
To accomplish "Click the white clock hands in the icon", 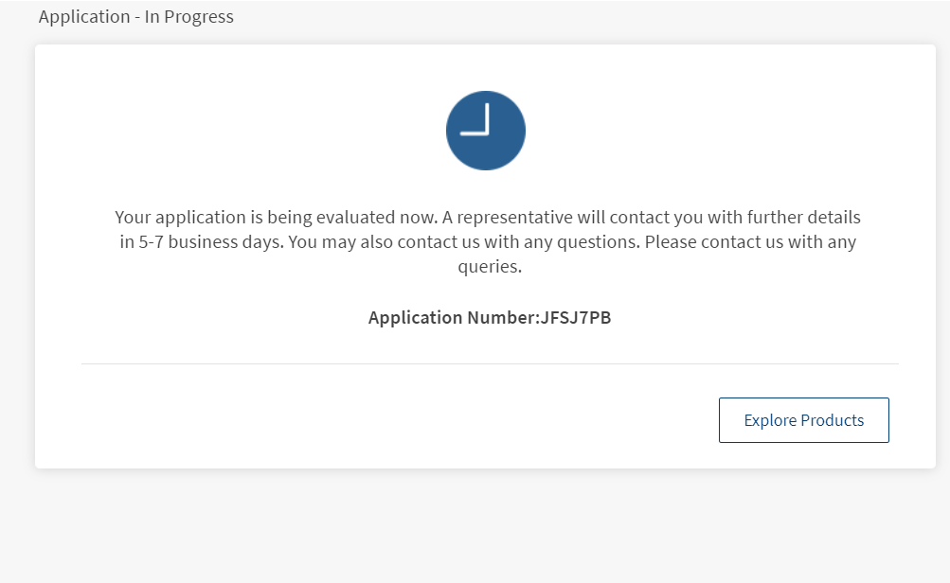I will (x=475, y=120).
